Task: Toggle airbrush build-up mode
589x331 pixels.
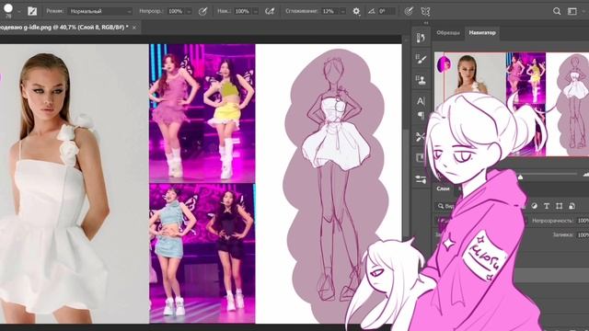Action: 270,11
